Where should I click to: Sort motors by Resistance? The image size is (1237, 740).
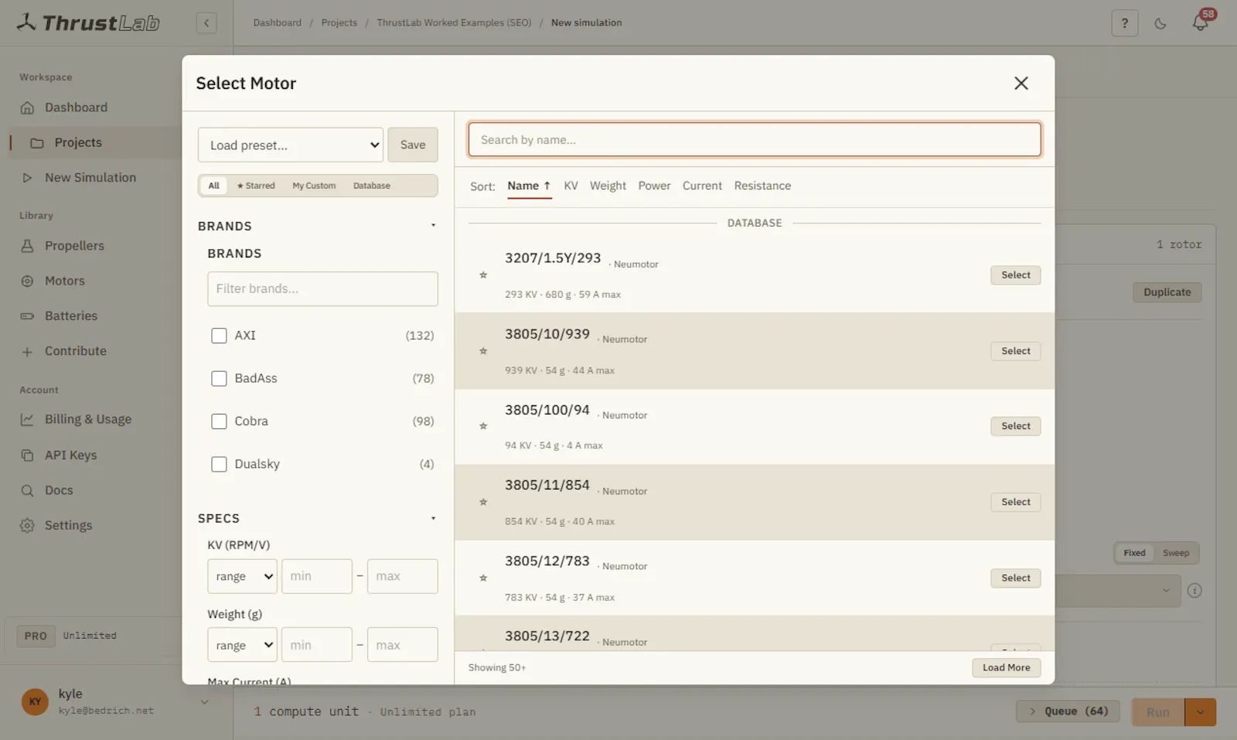pos(762,186)
